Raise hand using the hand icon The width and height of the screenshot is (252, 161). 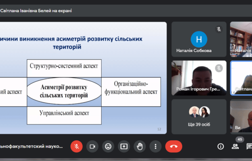coord(140,146)
